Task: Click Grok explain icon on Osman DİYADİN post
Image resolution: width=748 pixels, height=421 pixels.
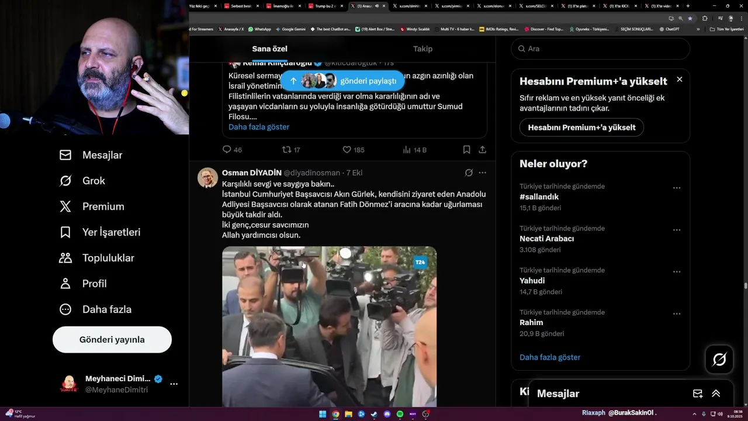Action: pos(469,172)
